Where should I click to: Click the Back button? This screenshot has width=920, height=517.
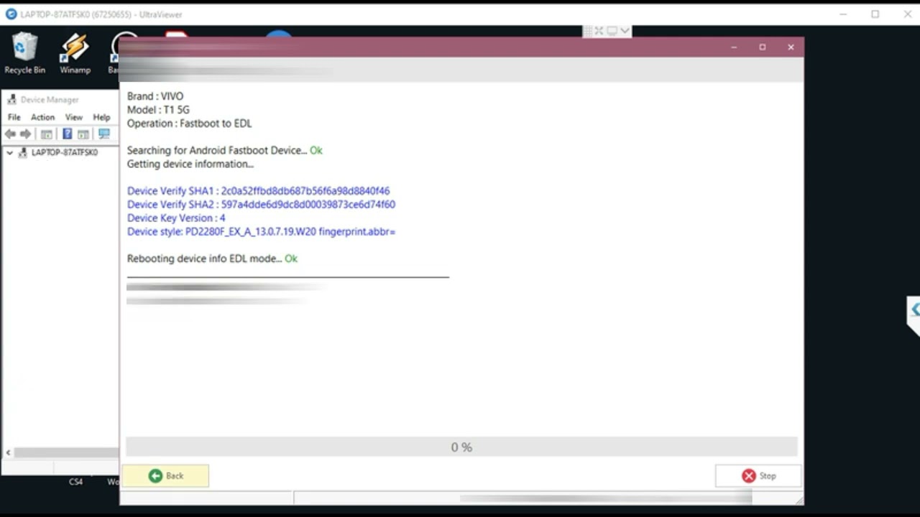point(166,475)
